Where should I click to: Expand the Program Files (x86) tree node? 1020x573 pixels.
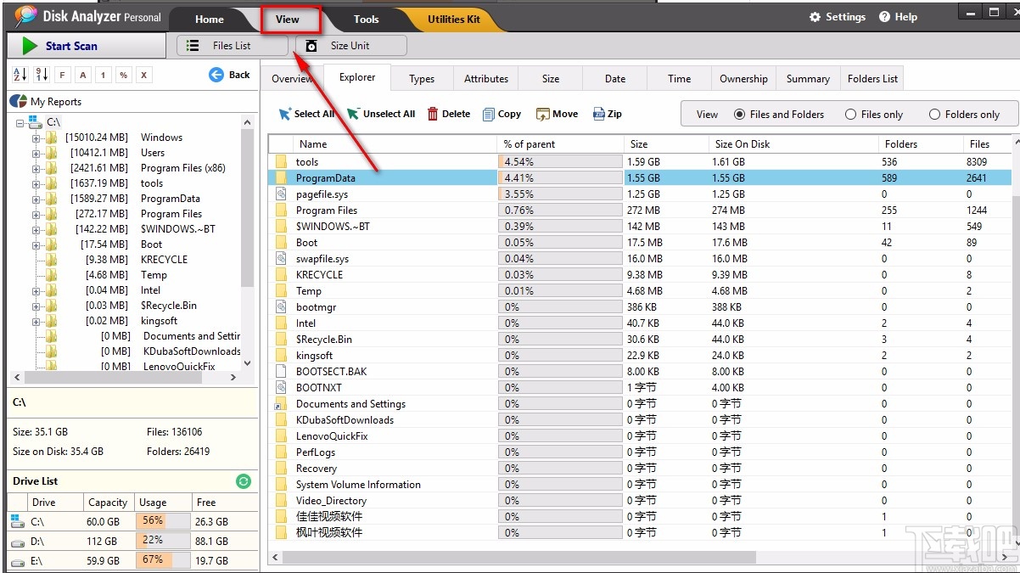tap(36, 167)
